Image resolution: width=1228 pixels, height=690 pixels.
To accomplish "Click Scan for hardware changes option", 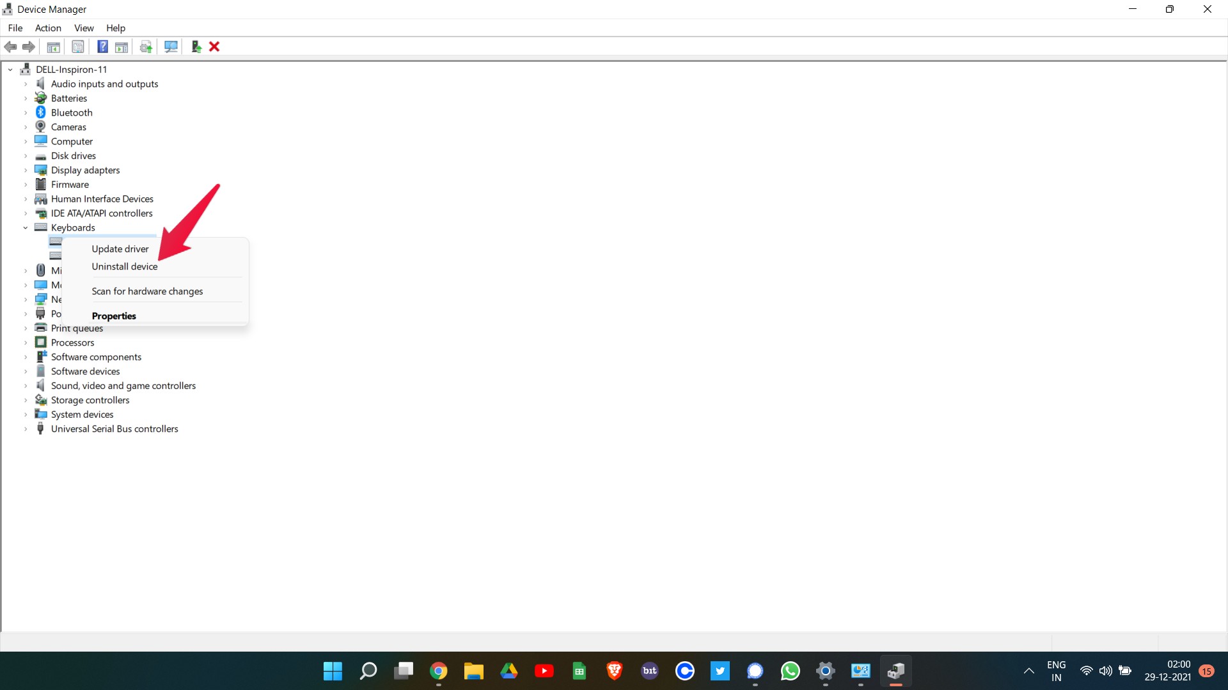I will click(146, 291).
